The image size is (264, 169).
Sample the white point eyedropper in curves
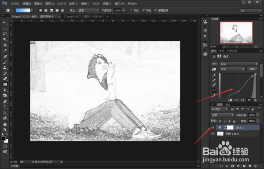pos(214,85)
